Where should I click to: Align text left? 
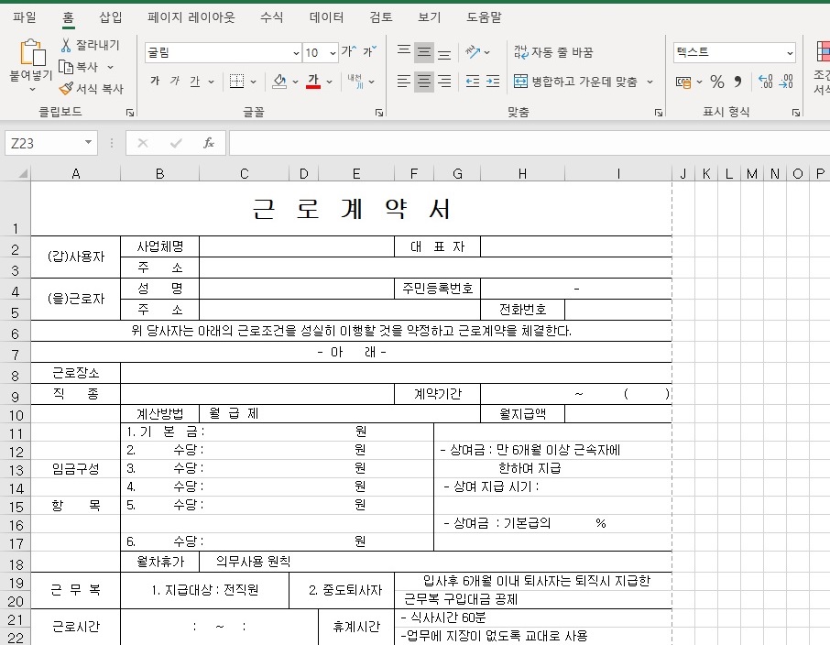click(404, 81)
